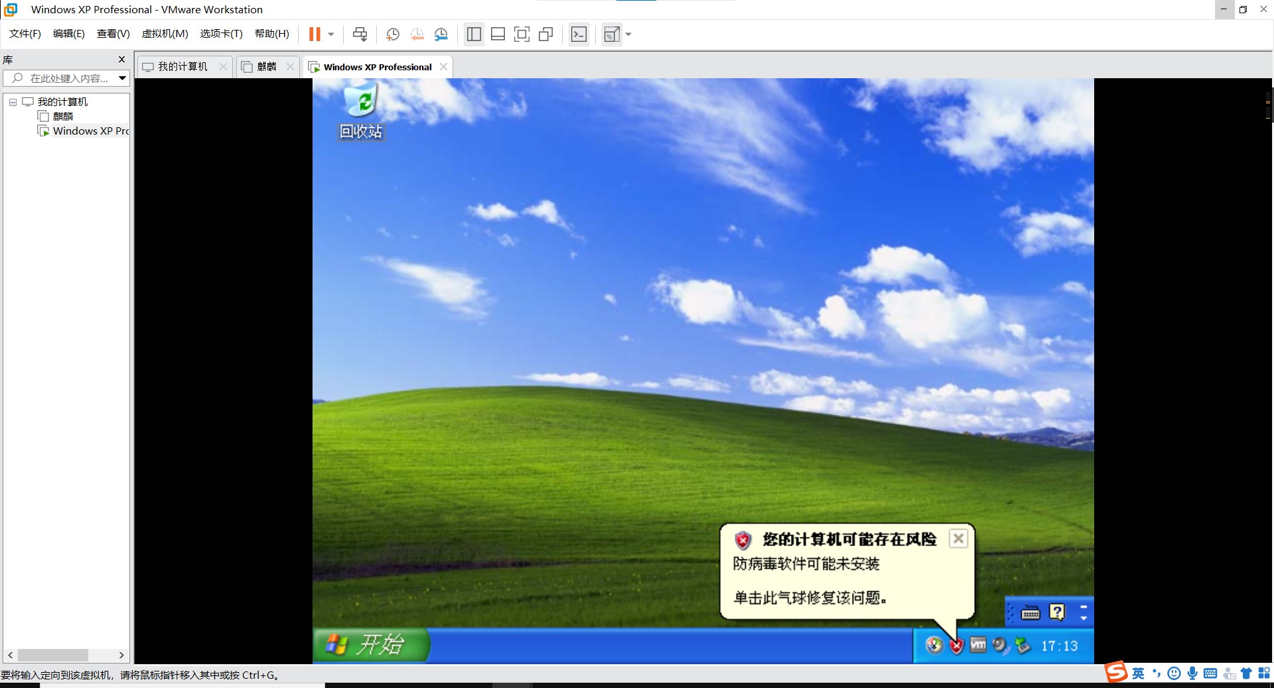Open the 回收站 recycle bin icon
1274x688 pixels.
point(361,111)
